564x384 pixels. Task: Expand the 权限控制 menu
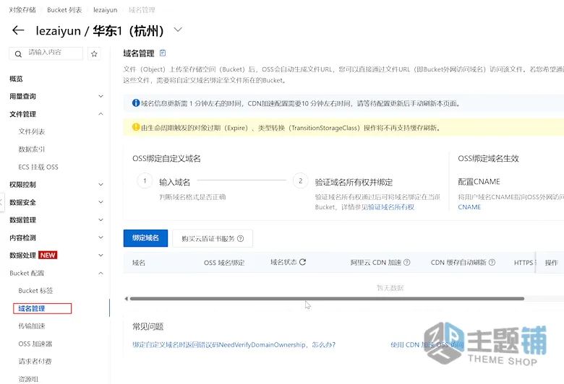point(56,185)
